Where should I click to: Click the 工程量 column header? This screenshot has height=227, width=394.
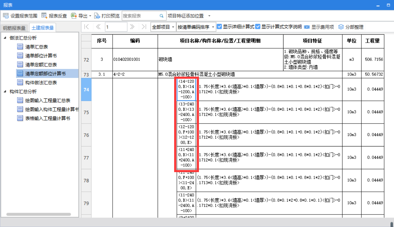372,41
